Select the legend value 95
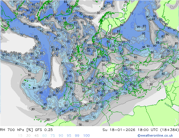Image resolution: width=179 pixels, height=138 pixels. coord(69,135)
